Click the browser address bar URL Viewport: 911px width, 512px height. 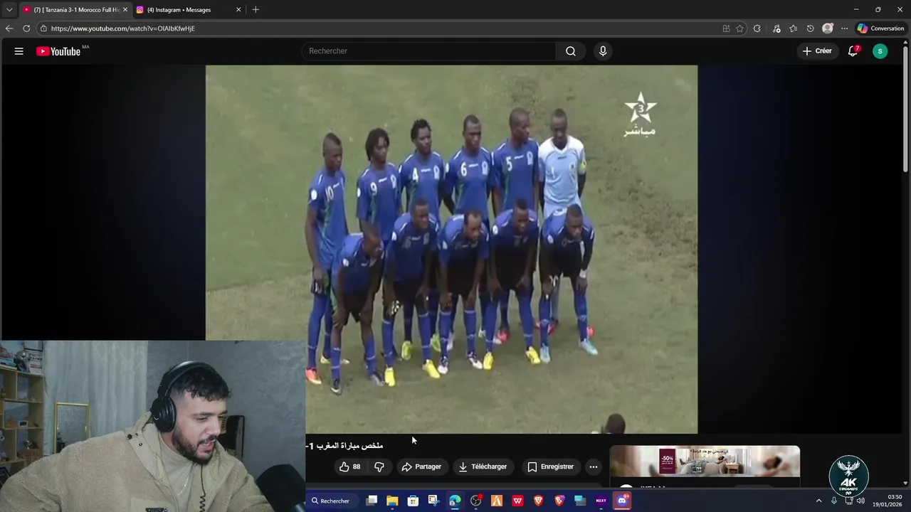(122, 28)
